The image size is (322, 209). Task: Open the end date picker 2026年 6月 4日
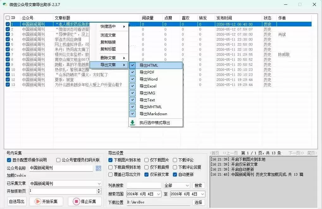coord(203,194)
